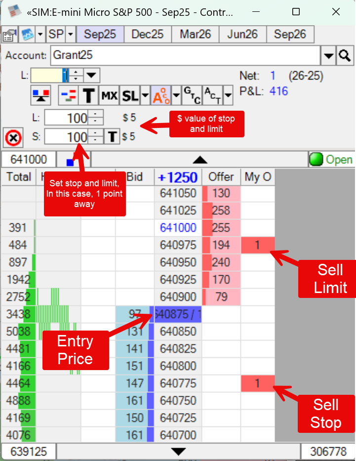Click the red-blue flatten position icon
The width and height of the screenshot is (356, 461).
(40, 95)
